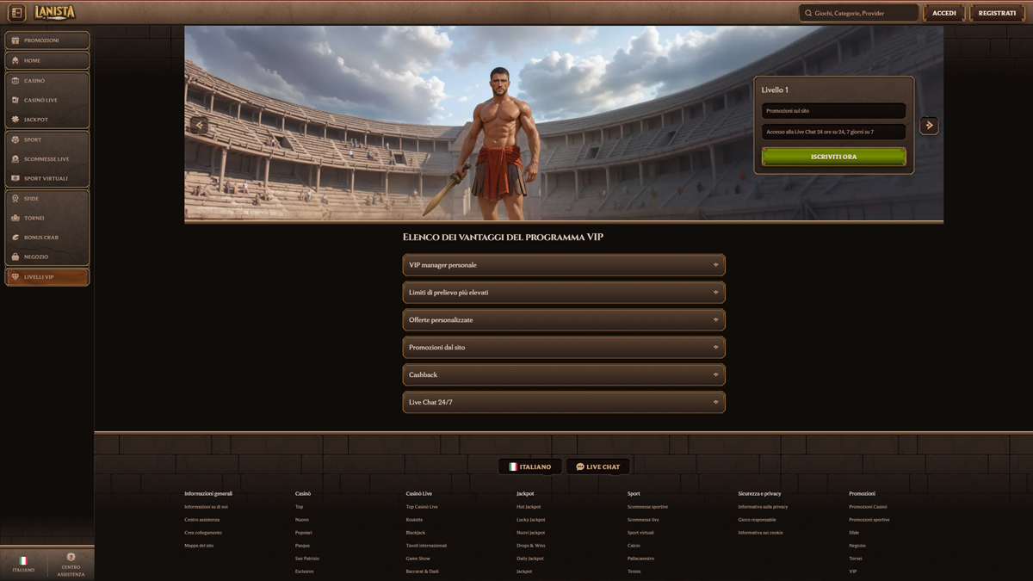Click the Lanista logo
Image resolution: width=1033 pixels, height=581 pixels.
(55, 12)
